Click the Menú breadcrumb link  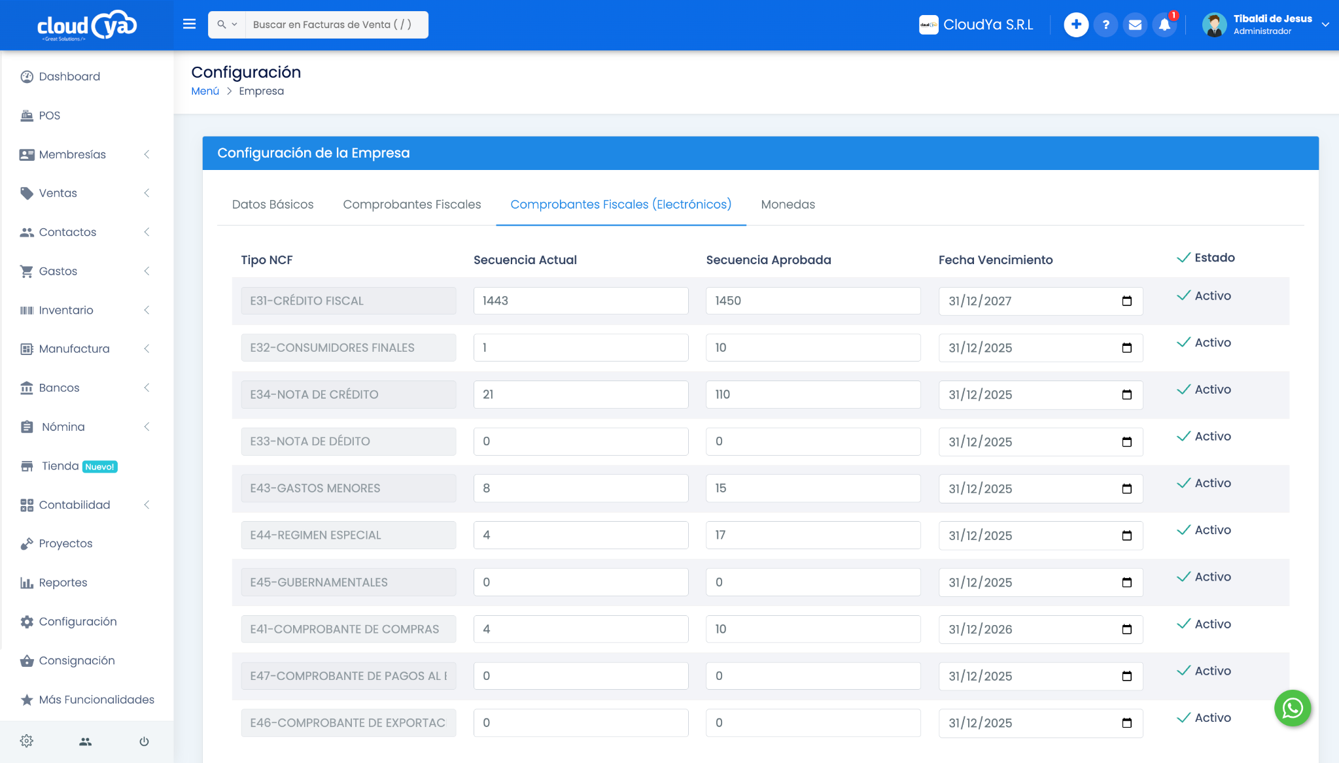coord(205,91)
